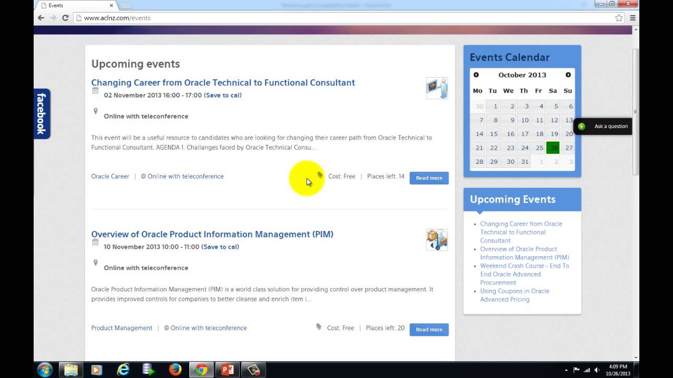Click the address bar URL field

click(x=347, y=18)
